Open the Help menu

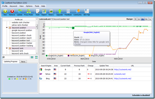pyautogui.click(x=43, y=6)
